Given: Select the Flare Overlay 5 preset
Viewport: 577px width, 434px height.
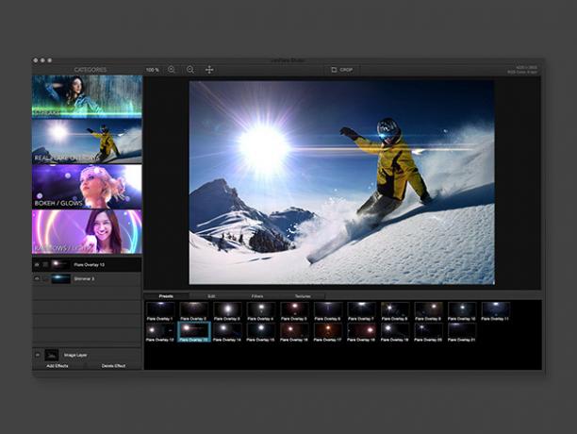Looking at the screenshot, I should [294, 311].
